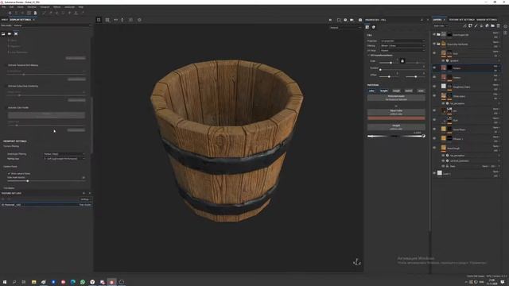Open the Help menu
This screenshot has height=286, width=509.
tap(81, 7)
